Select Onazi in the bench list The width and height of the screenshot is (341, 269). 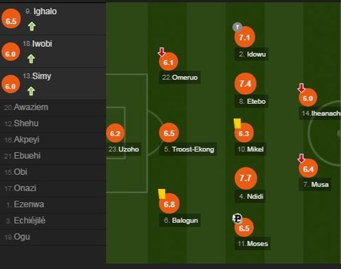(25, 188)
